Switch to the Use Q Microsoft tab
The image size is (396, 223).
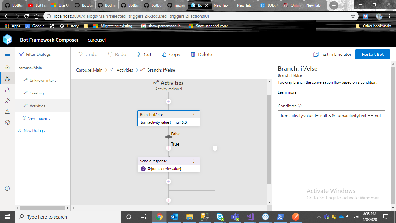60,5
